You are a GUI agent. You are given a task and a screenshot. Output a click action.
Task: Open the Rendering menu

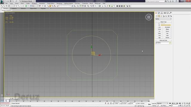click(x=59, y=4)
